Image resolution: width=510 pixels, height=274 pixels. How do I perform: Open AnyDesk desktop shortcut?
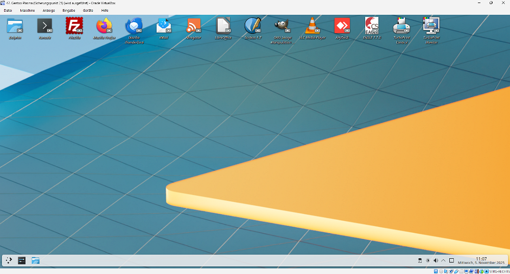(342, 26)
